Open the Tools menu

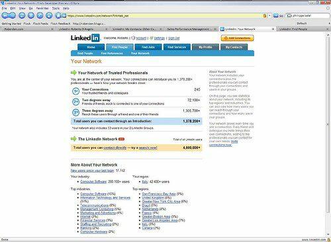[56, 8]
